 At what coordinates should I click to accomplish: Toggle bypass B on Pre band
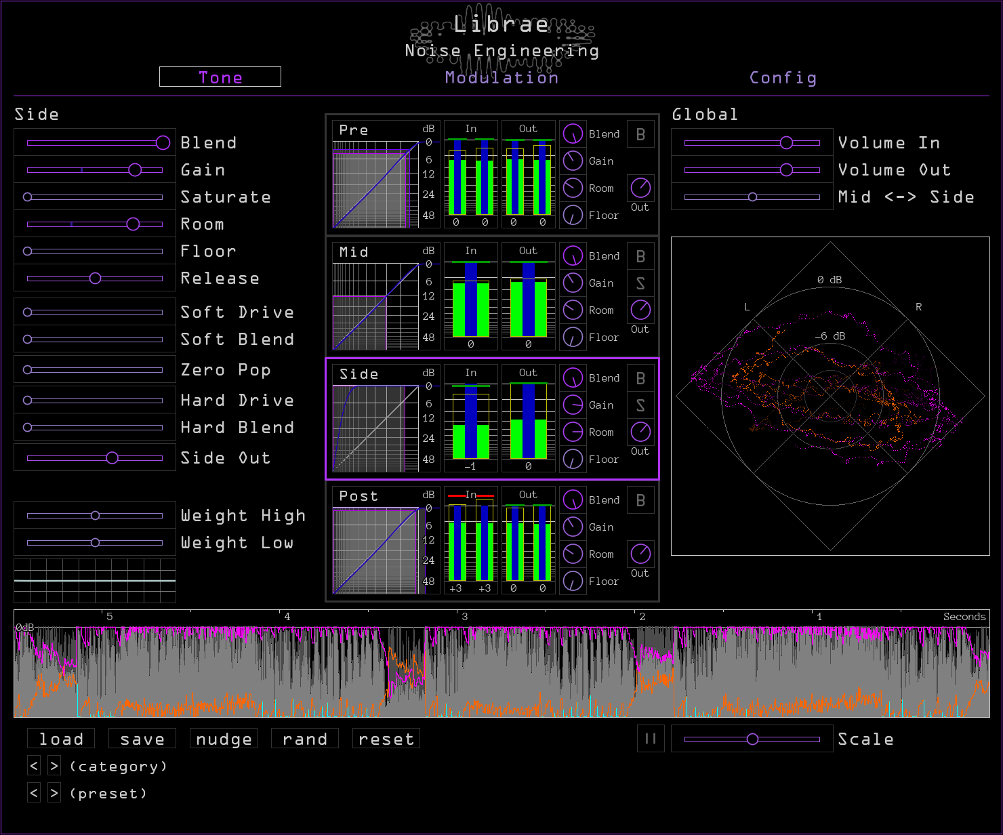tap(640, 134)
